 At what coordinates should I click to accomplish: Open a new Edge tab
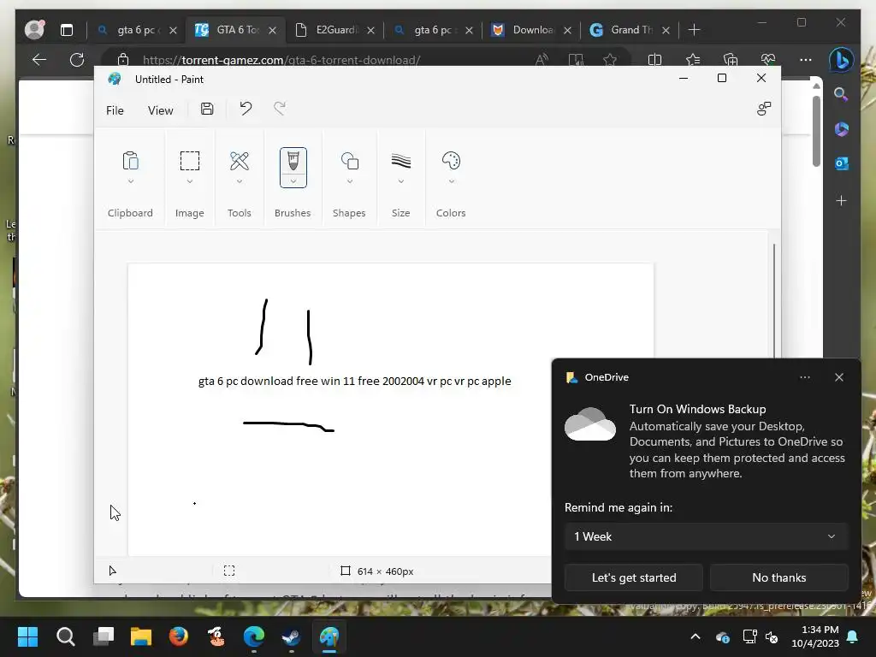coord(694,30)
